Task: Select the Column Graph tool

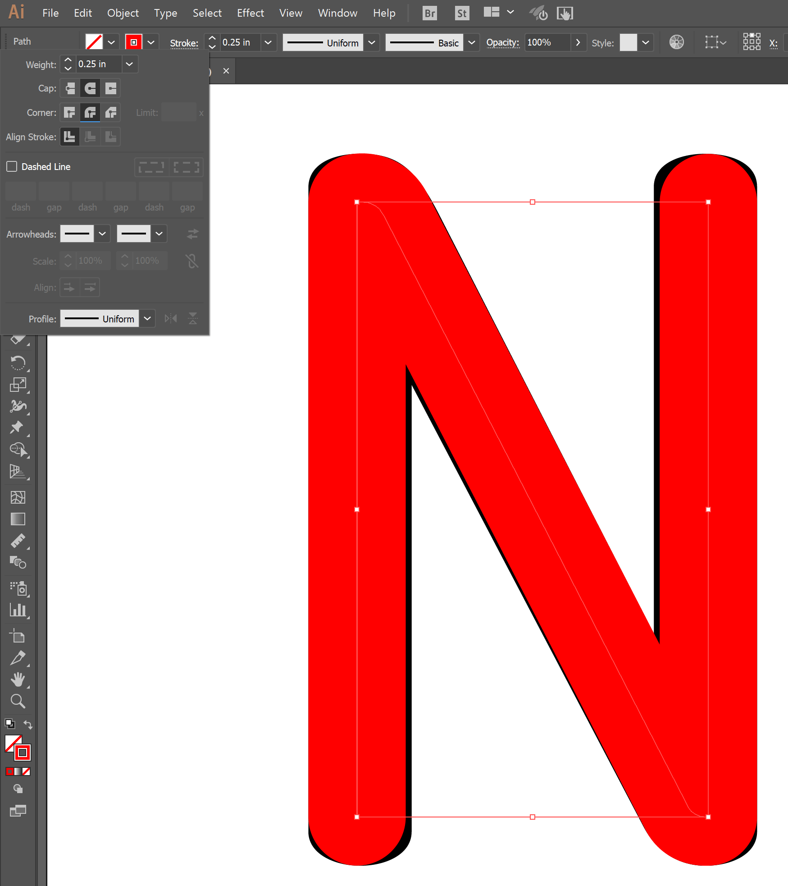Action: click(18, 610)
